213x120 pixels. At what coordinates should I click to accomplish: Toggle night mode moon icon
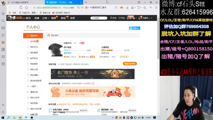coord(145,8)
